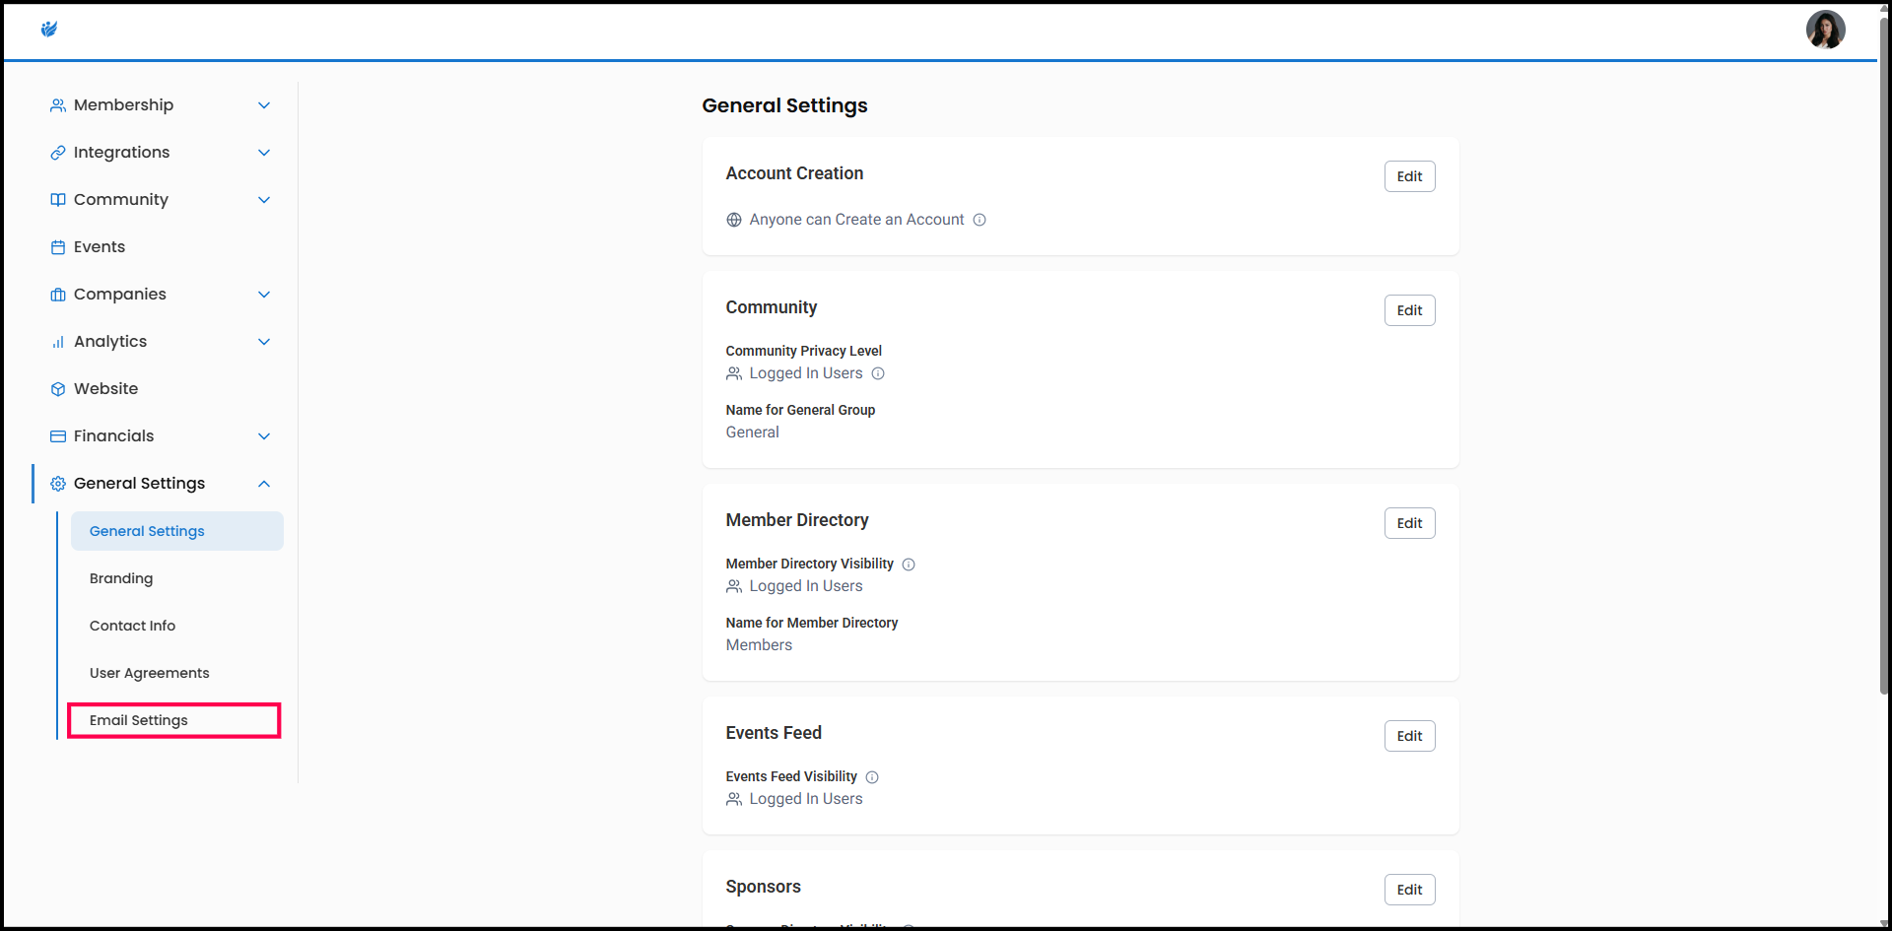
Task: Click the Website cube icon in sidebar
Action: click(x=58, y=389)
